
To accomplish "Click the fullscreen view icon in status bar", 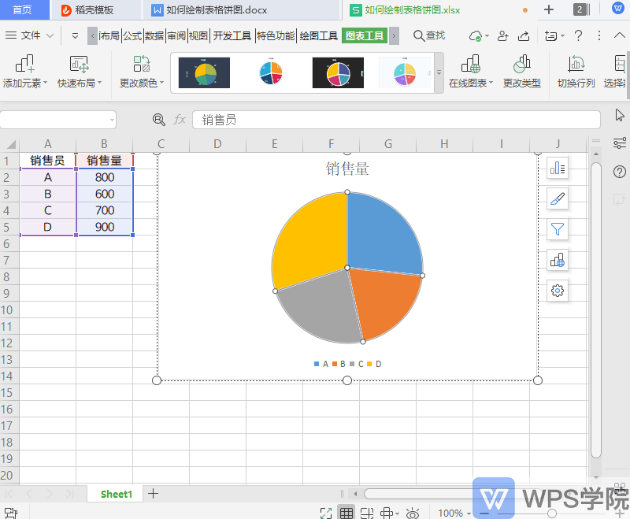I will 326,513.
